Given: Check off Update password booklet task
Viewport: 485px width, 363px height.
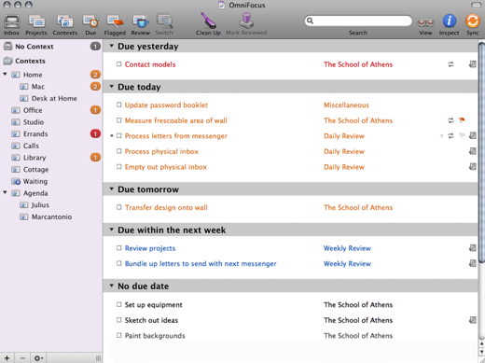Looking at the screenshot, I should pyautogui.click(x=119, y=105).
